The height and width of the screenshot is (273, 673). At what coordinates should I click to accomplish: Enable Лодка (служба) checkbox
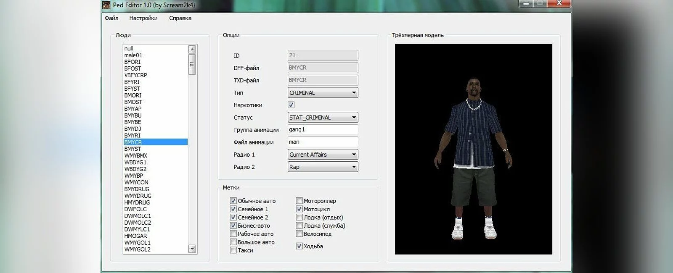(x=299, y=226)
